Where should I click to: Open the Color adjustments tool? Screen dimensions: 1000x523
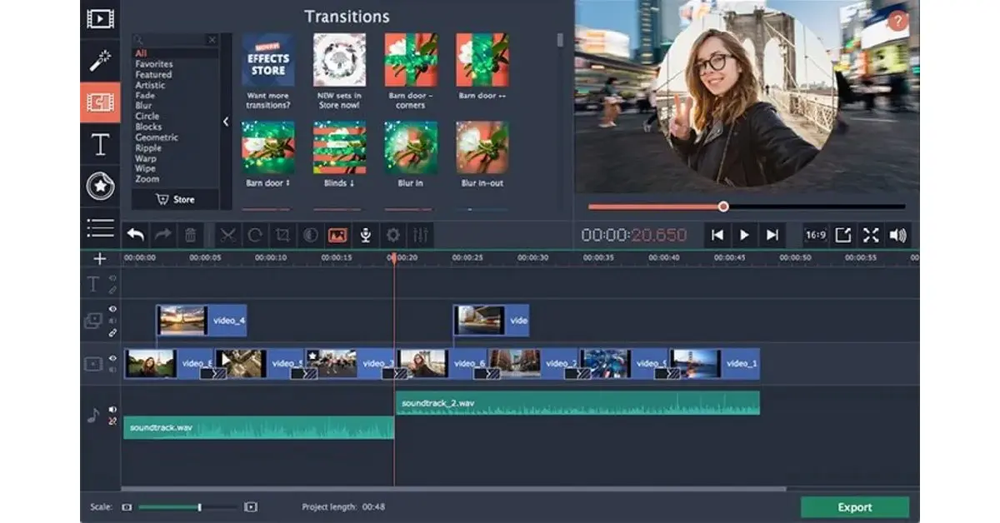310,236
